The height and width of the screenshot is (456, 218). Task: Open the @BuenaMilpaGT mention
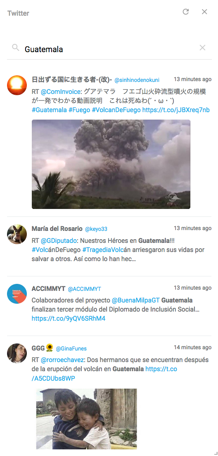pyautogui.click(x=135, y=300)
